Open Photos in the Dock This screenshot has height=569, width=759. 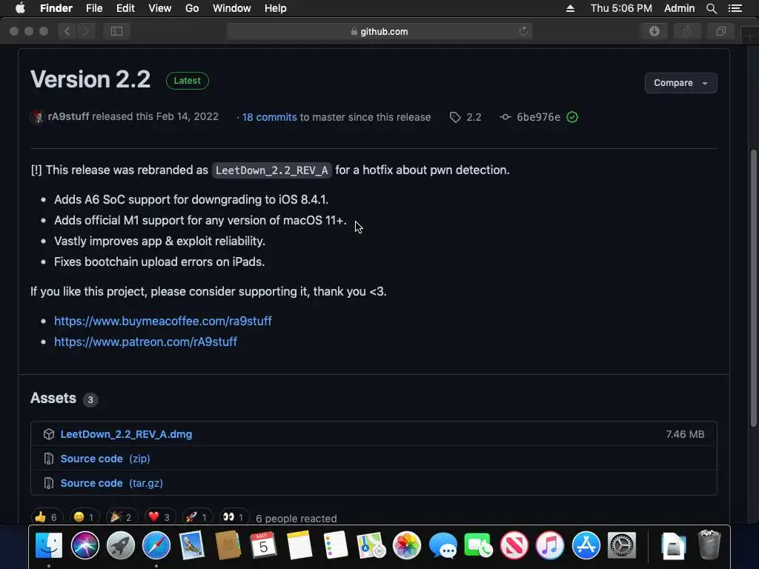[x=407, y=545]
